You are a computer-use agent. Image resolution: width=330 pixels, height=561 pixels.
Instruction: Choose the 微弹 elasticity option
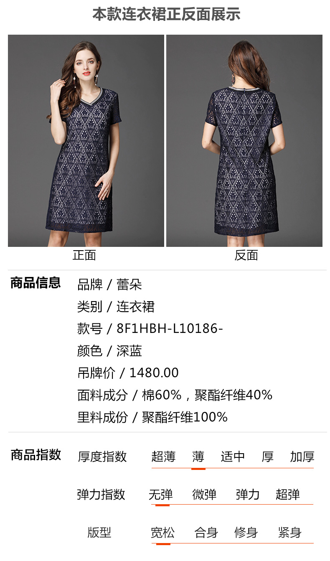(x=204, y=495)
